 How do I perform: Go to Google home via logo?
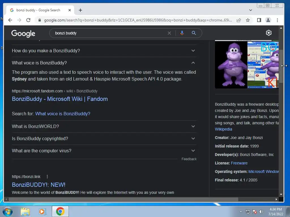tap(23, 33)
